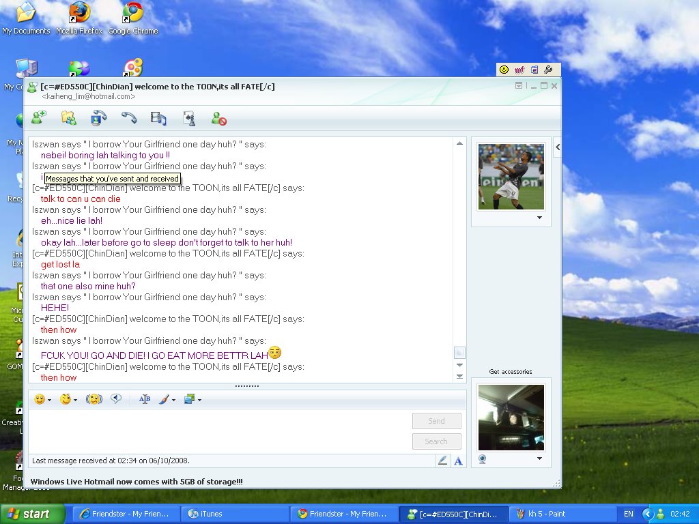Screen dimensions: 699x524
Task: Click the Get accessories link
Action: coord(511,372)
